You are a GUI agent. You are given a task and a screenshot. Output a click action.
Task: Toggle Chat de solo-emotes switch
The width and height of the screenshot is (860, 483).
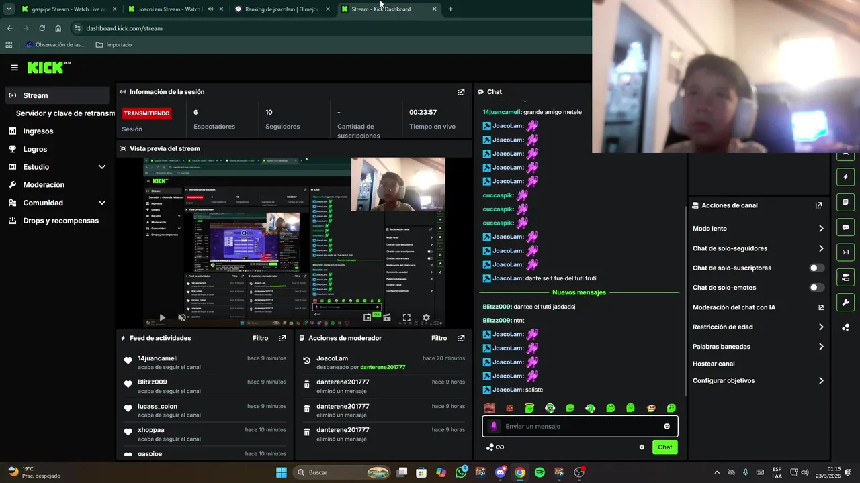[816, 288]
